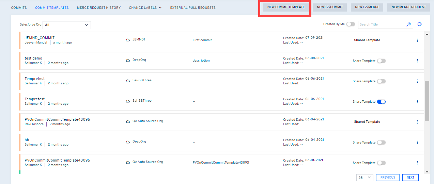Focus the Search Title input field
This screenshot has height=184, width=434.
point(382,24)
